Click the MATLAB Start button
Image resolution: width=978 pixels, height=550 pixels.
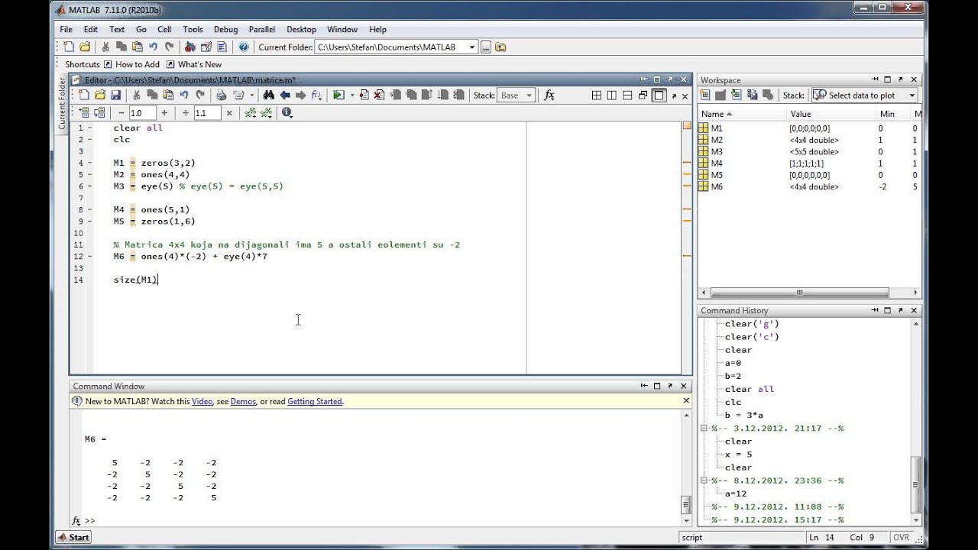pyautogui.click(x=73, y=538)
